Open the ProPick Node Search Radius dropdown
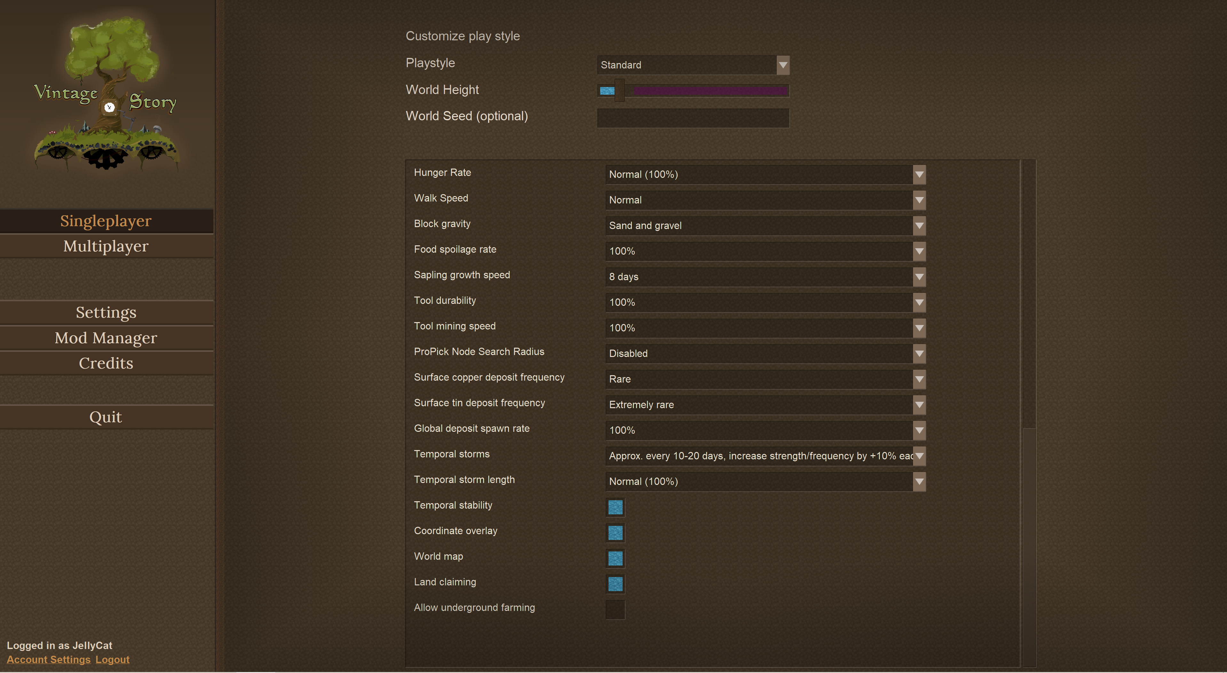This screenshot has width=1227, height=673. (919, 353)
